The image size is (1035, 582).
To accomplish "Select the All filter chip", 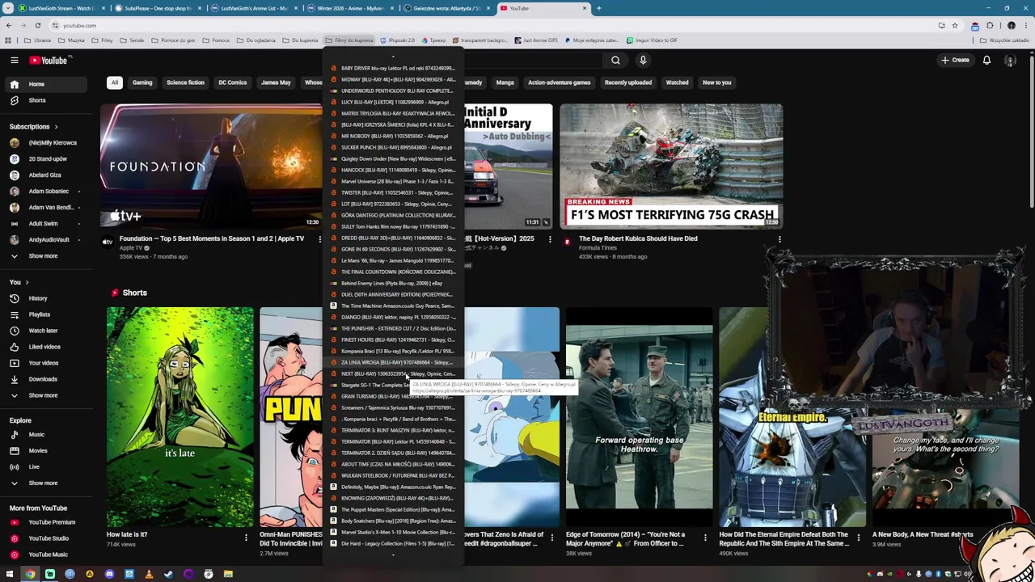I will (115, 82).
